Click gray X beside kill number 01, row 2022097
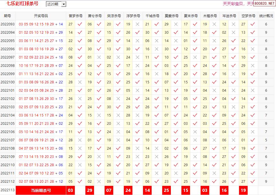The height and width of the screenshot is (195, 276). [99, 57]
